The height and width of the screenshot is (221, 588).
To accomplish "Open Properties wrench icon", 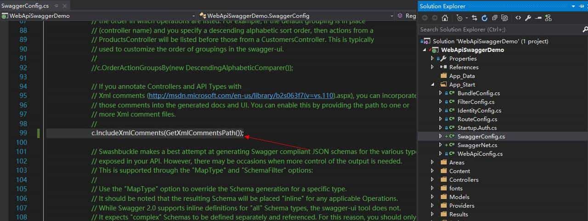I will click(528, 18).
